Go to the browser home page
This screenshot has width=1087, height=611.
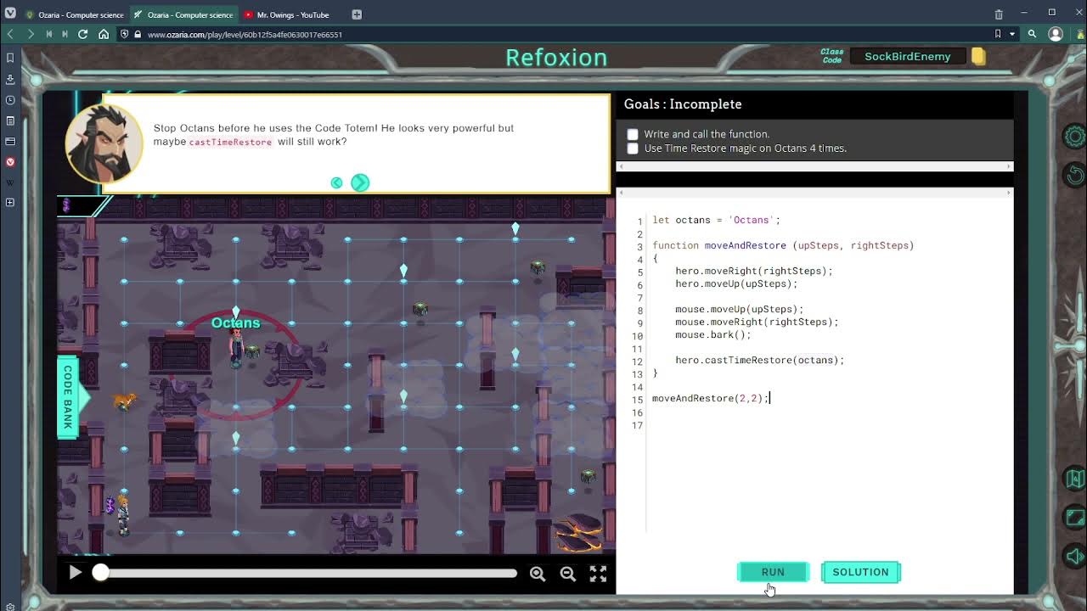tap(104, 34)
